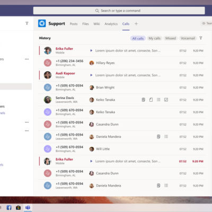The height and width of the screenshot is (212, 212).
Task: Click Keiko Tanaka's avatar in Serina Davis row
Action: coord(92,100)
